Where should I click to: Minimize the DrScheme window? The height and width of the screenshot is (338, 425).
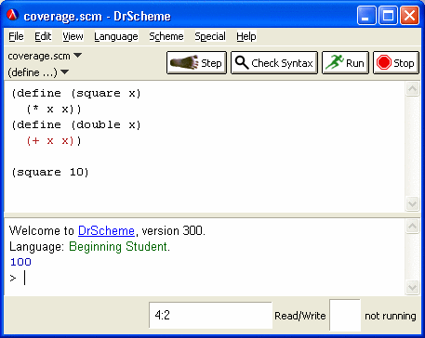(366, 16)
